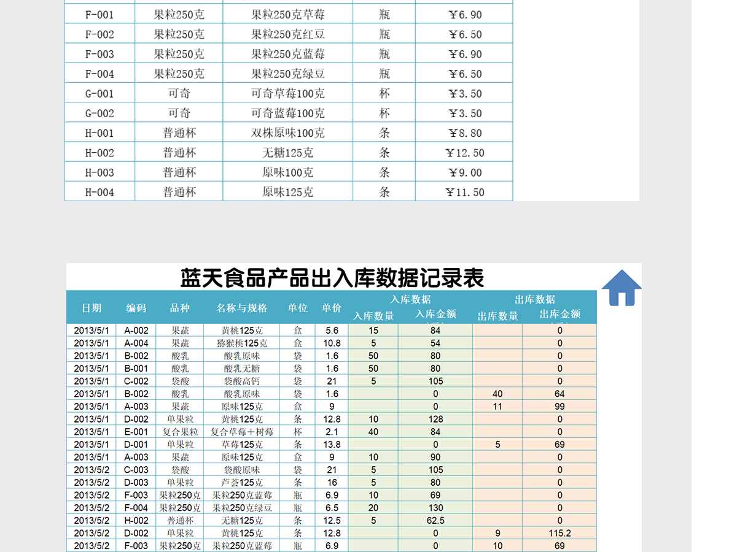Click the blue home icon beside the title
Screen dimensions: 737x552
pos(622,288)
